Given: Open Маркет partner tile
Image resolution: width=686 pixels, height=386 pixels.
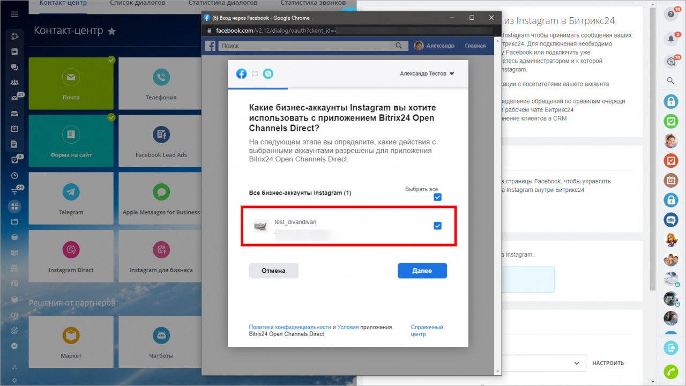Looking at the screenshot, I should (x=71, y=342).
